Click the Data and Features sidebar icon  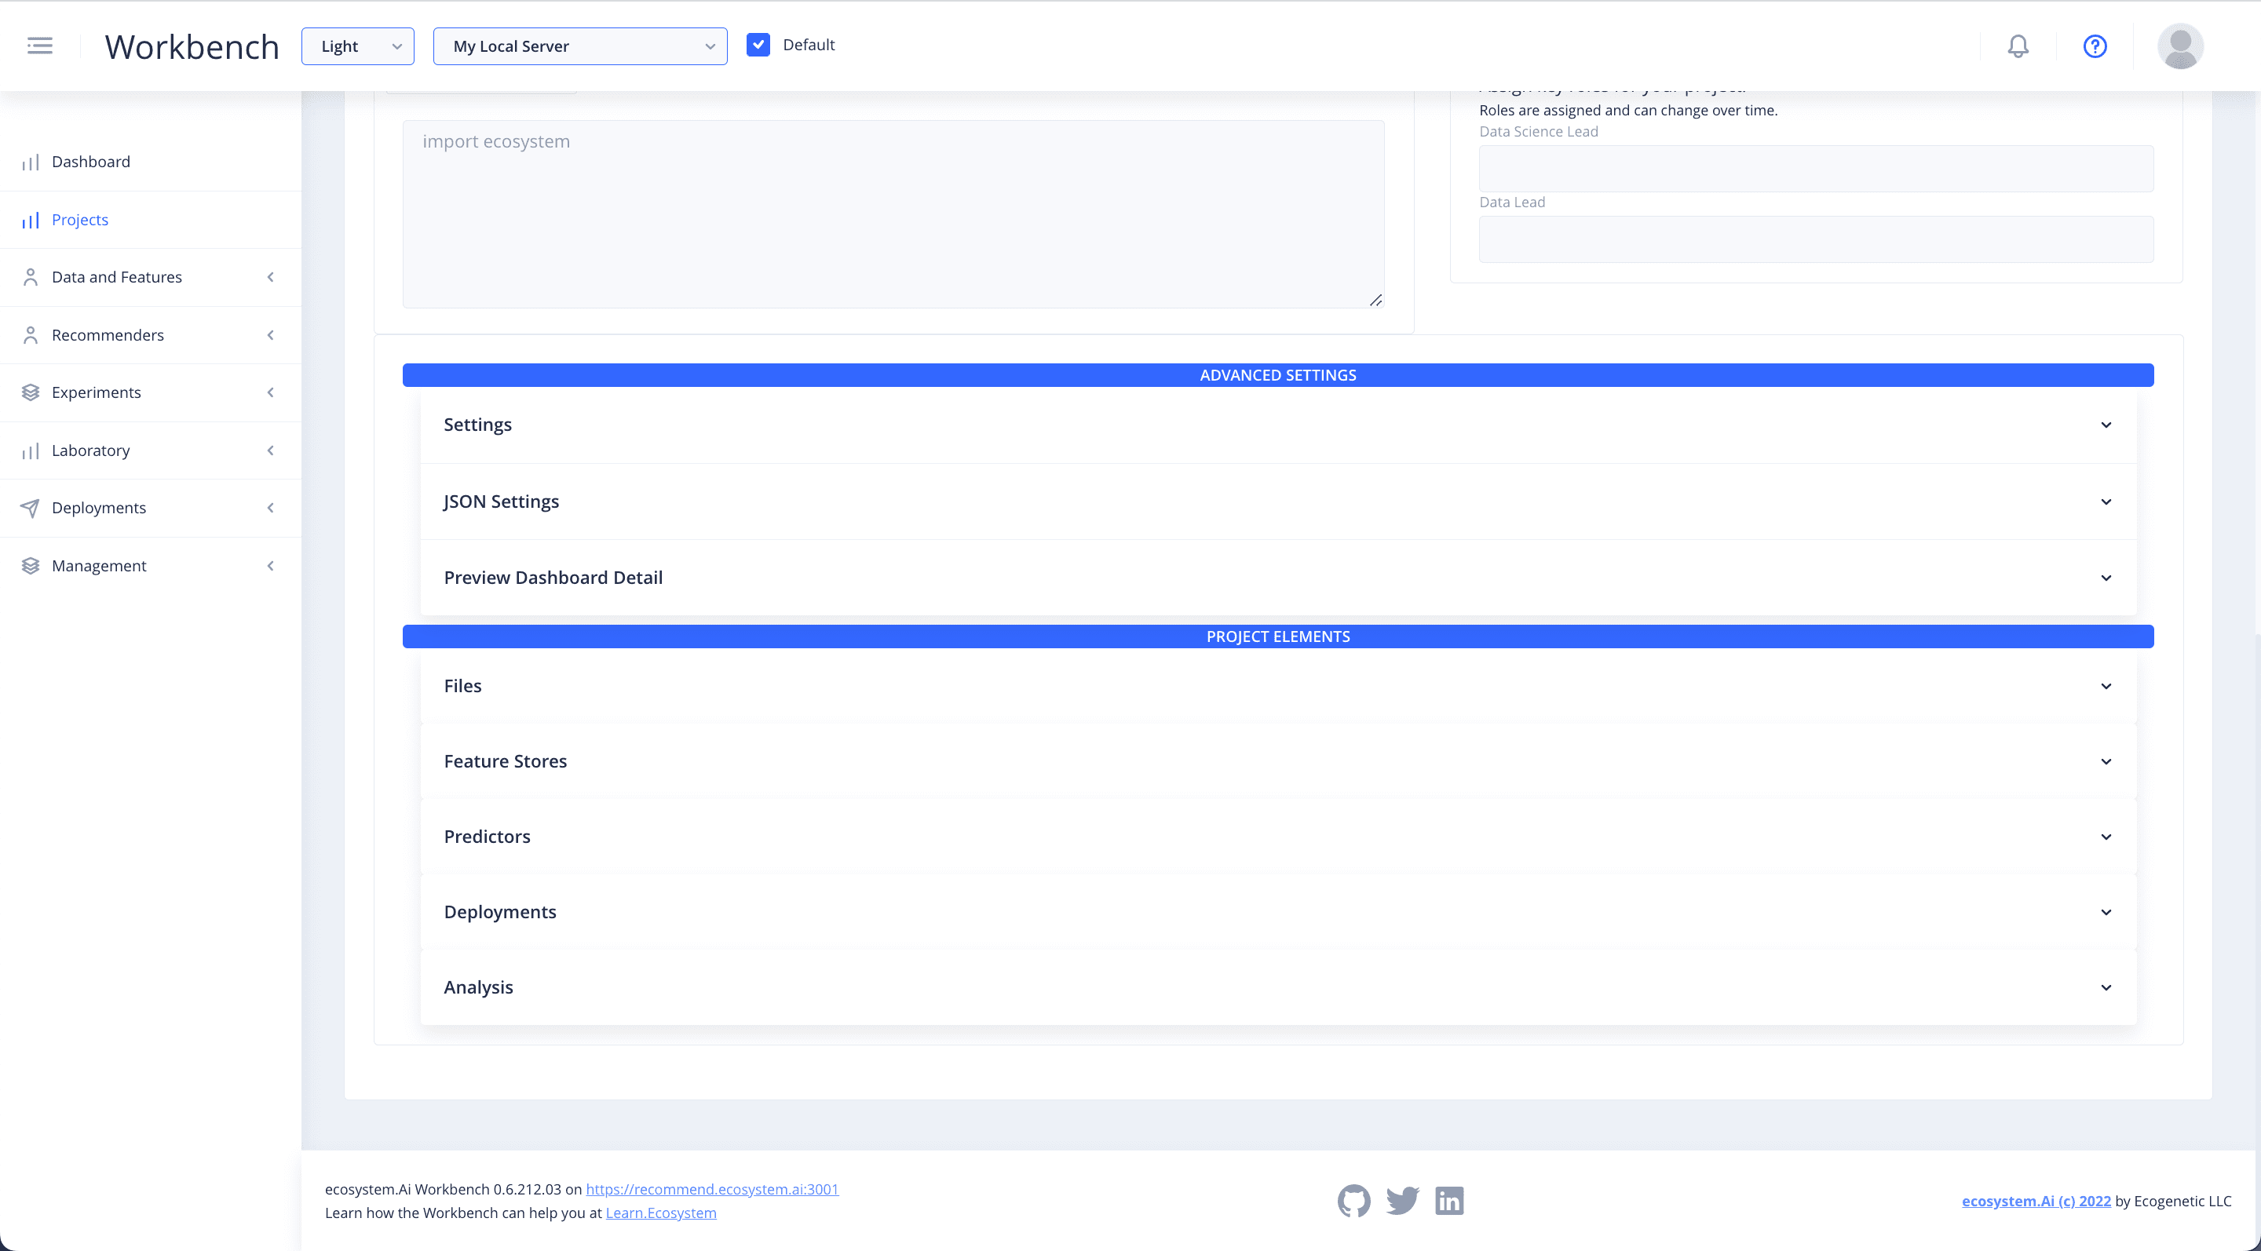tap(31, 275)
